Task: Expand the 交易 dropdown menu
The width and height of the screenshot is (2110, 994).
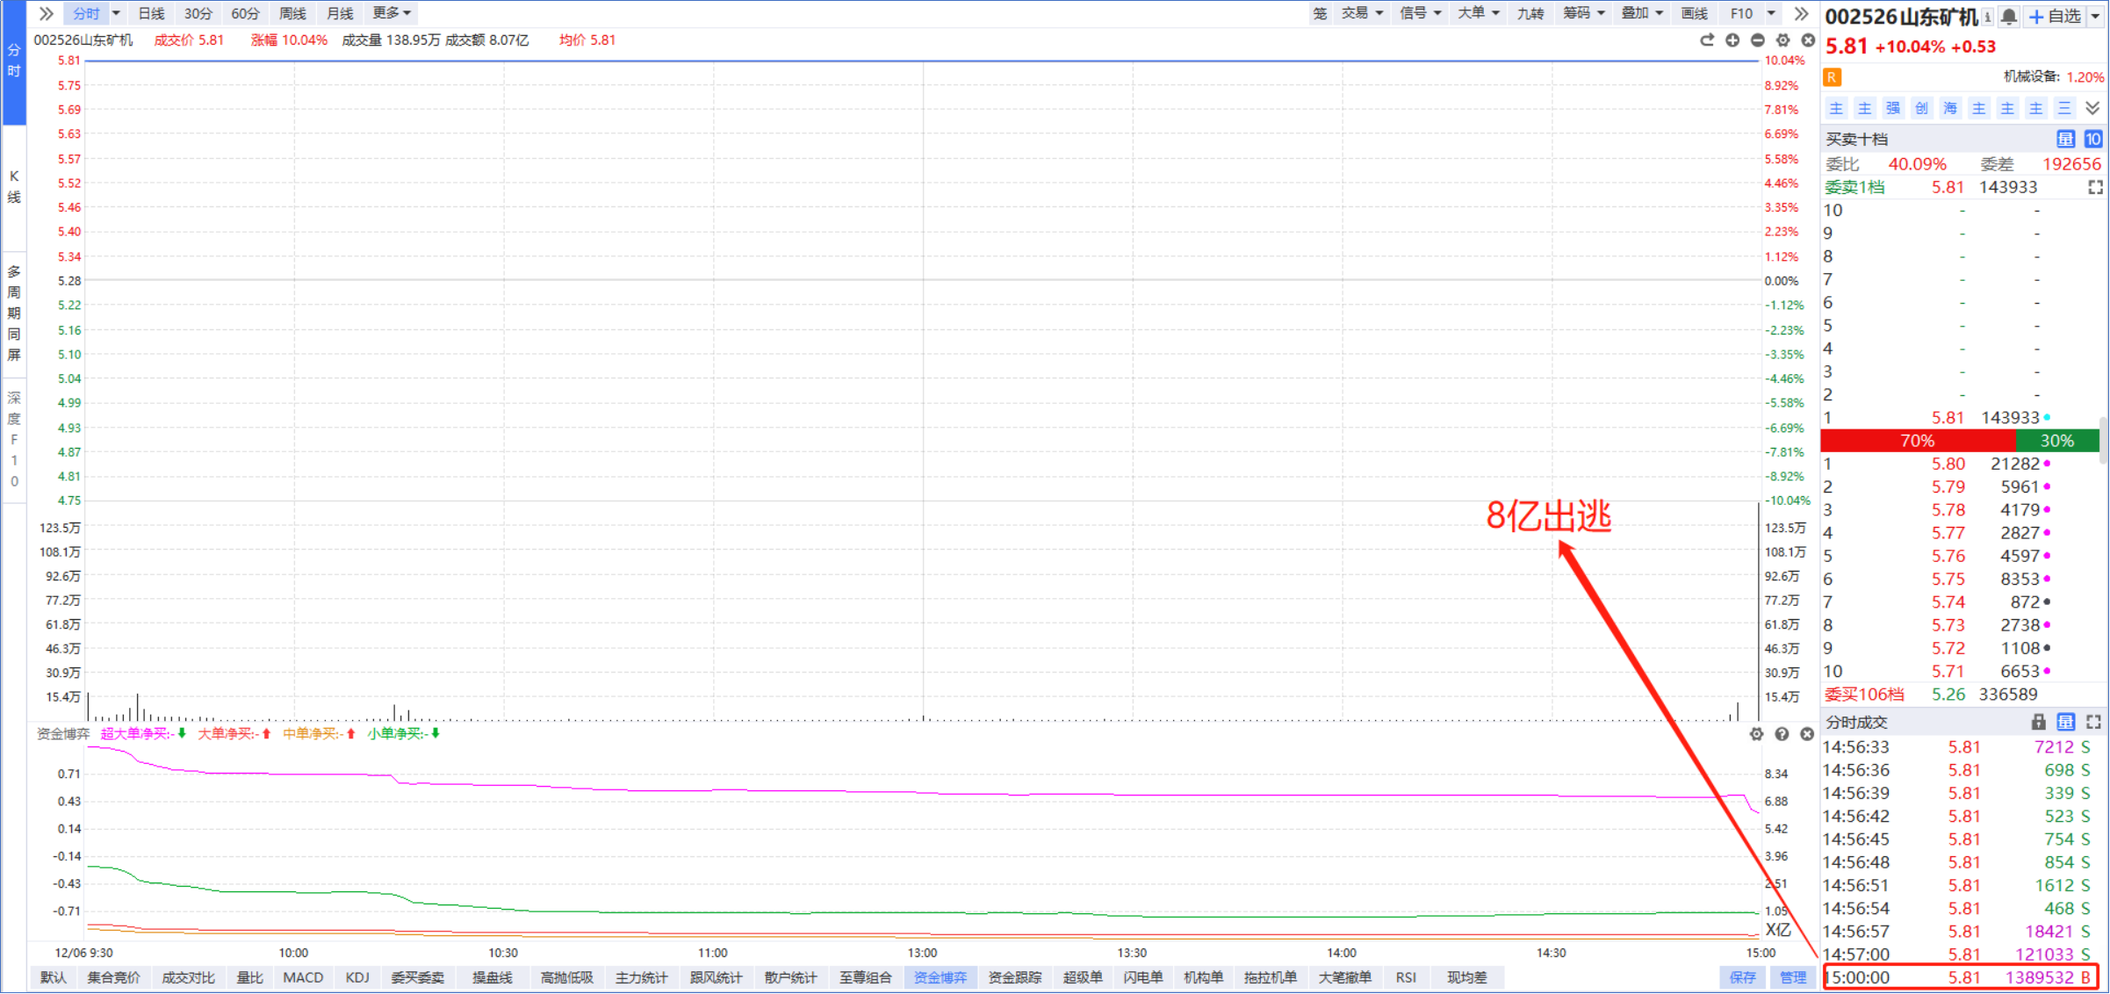Action: pos(1362,13)
